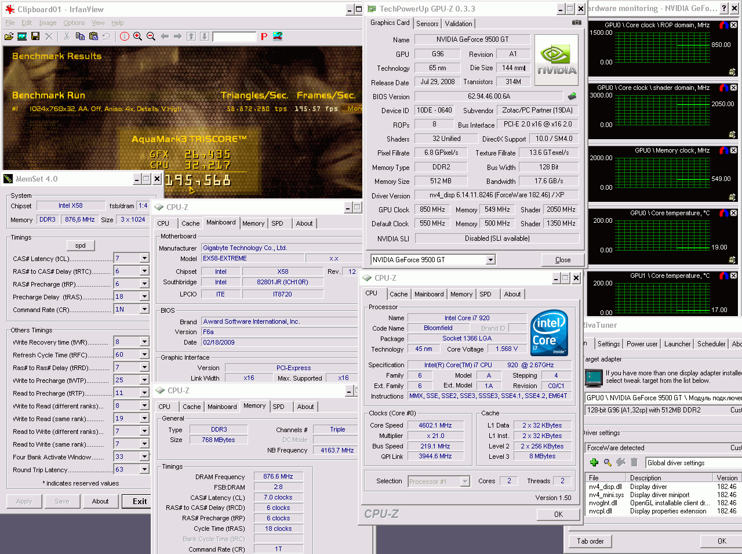
Task: Click the Exit button in MemSet
Action: (140, 501)
